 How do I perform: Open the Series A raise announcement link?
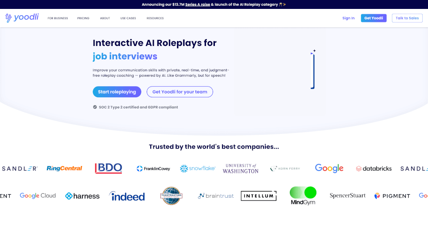pyautogui.click(x=198, y=4)
